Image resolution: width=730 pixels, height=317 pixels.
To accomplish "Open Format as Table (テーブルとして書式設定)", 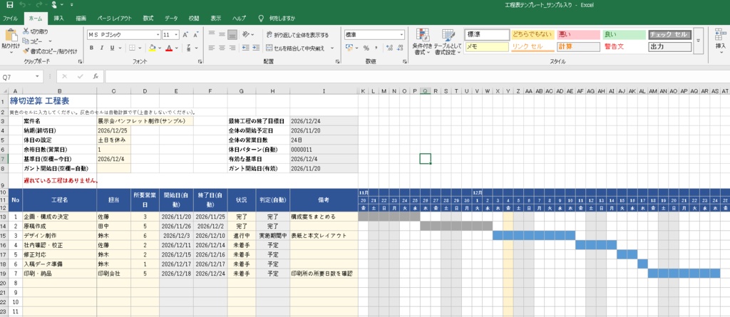I will [x=448, y=41].
